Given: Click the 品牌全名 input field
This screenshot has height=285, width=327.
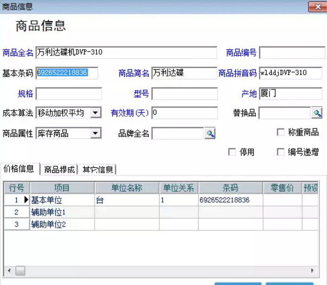Looking at the screenshot, I should point(178,134).
